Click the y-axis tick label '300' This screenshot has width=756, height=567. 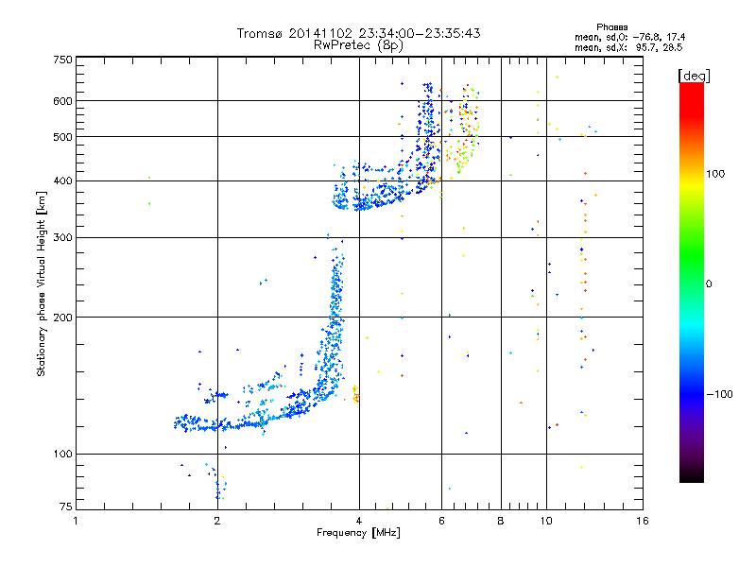pyautogui.click(x=62, y=237)
